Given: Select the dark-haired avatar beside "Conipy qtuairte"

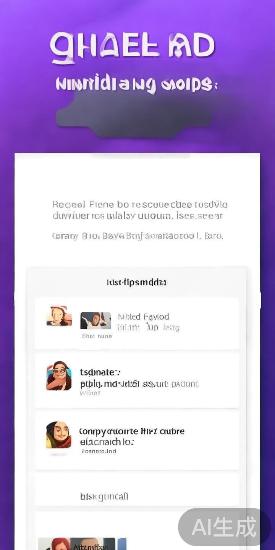Looking at the screenshot, I should [x=58, y=435].
